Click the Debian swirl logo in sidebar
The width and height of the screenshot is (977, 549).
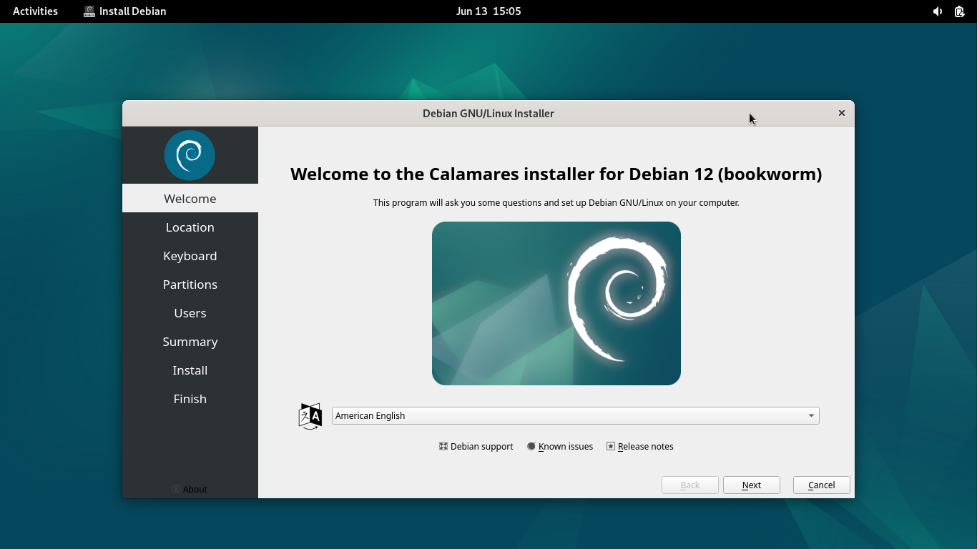tap(190, 155)
